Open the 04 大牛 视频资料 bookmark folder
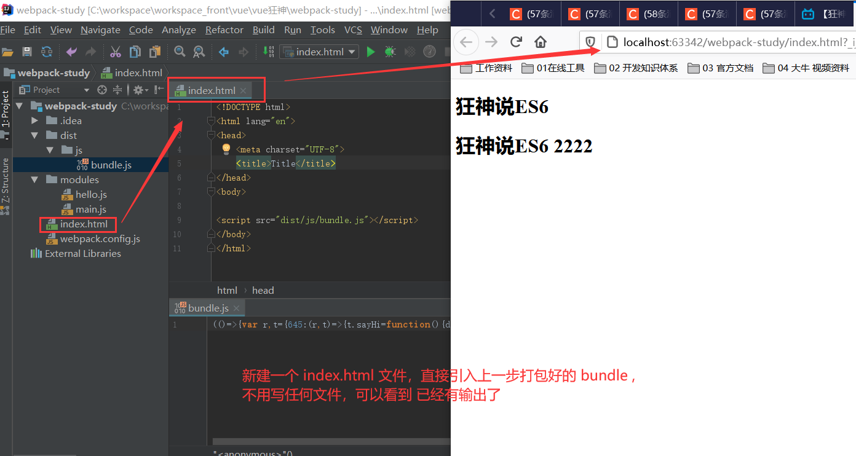 tap(806, 68)
